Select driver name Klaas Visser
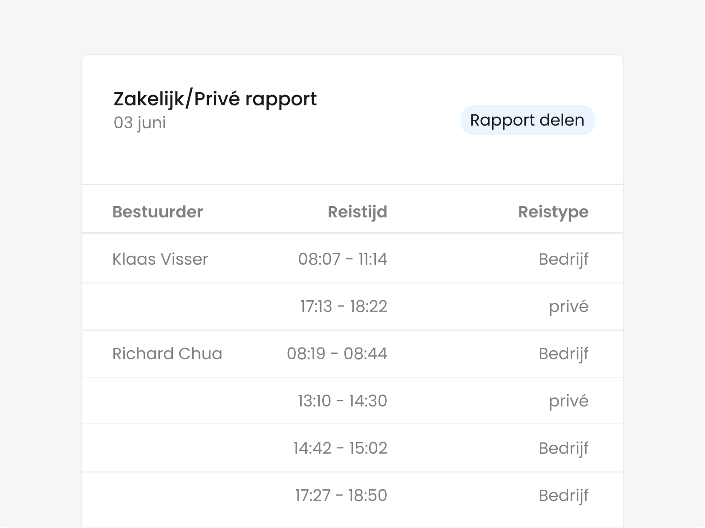This screenshot has height=528, width=705. tap(160, 259)
